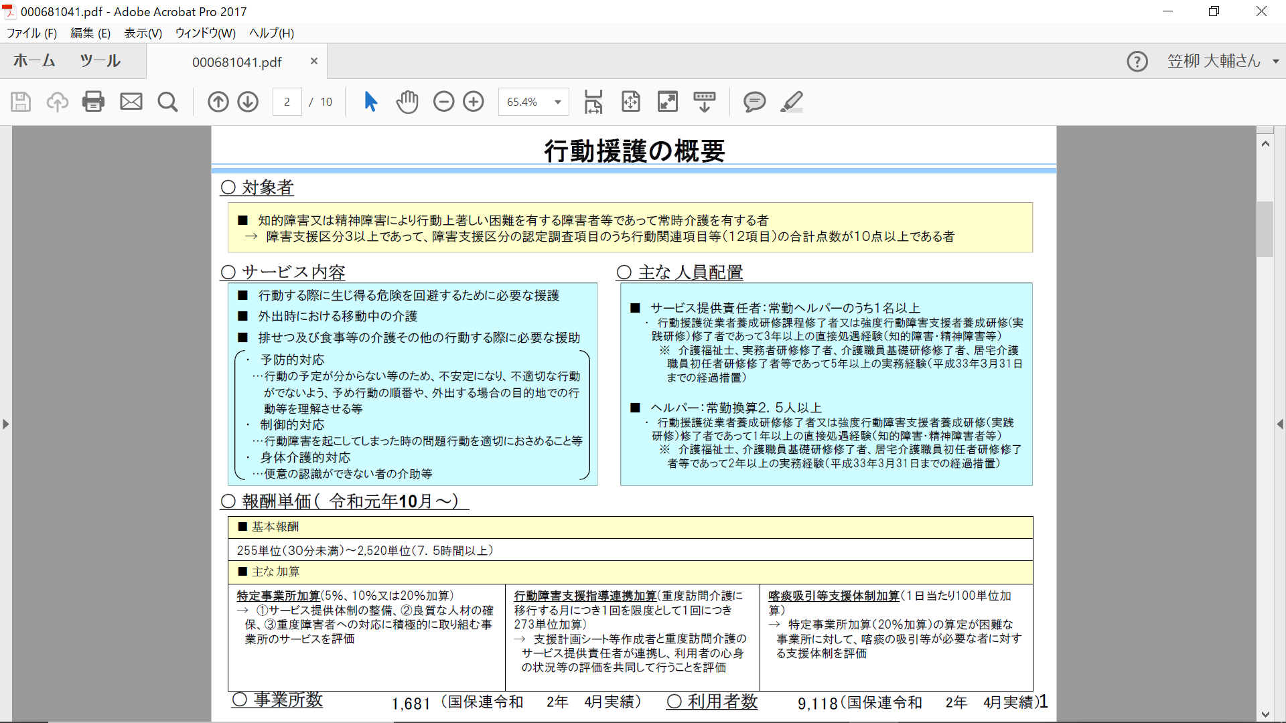Click scrollbar down arrow
Viewport: 1286px width, 723px height.
pos(1265,714)
